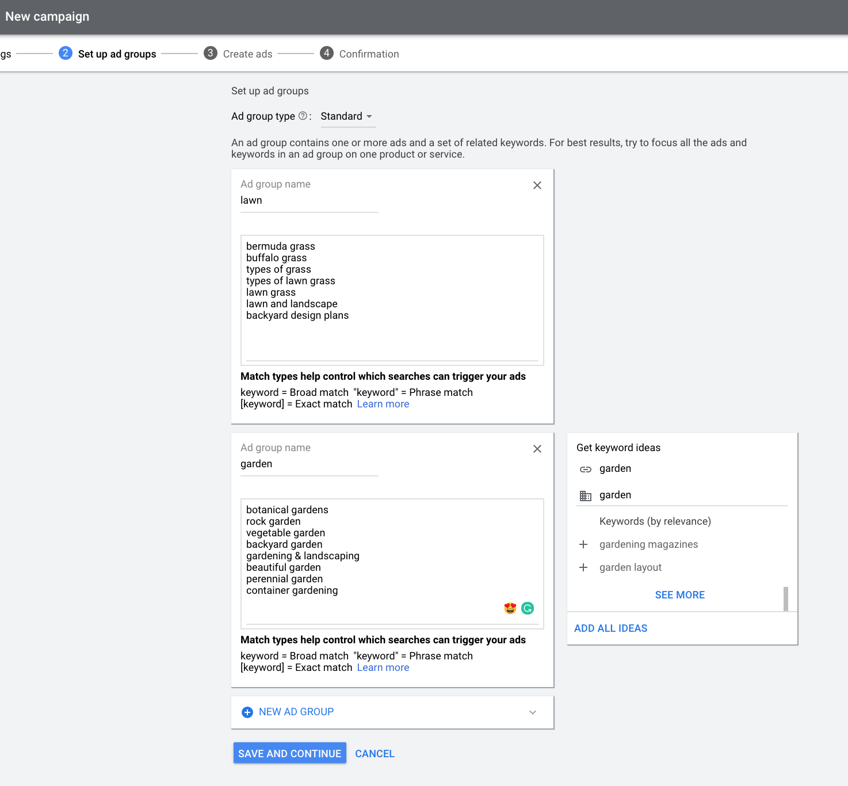The height and width of the screenshot is (786, 848).
Task: Add "garden layout" using its plus icon
Action: 583,567
